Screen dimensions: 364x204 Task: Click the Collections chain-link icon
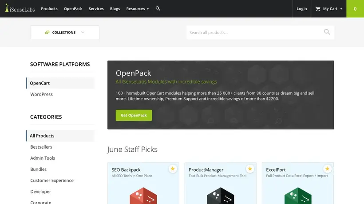(x=47, y=32)
